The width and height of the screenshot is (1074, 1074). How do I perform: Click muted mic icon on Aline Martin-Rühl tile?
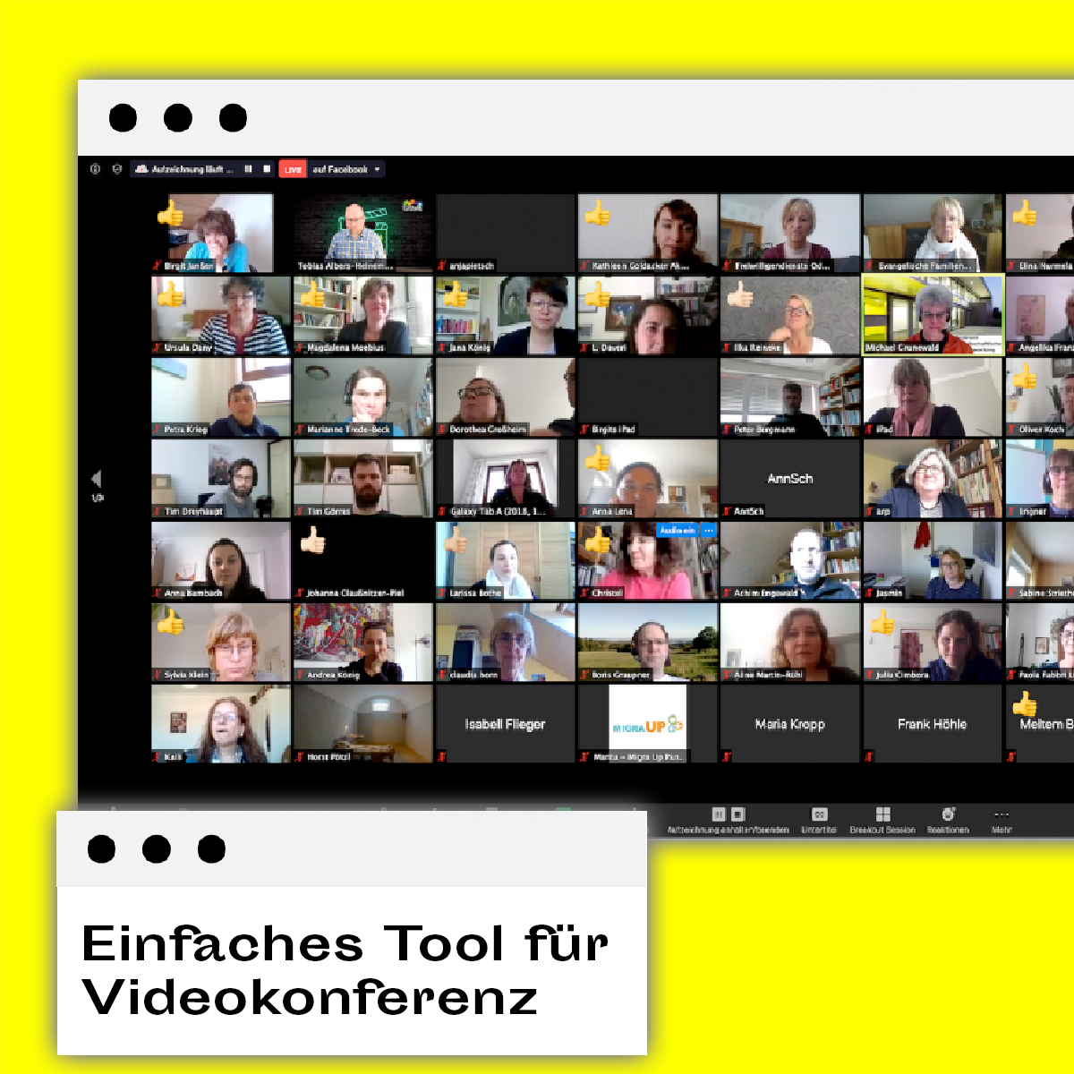727,675
